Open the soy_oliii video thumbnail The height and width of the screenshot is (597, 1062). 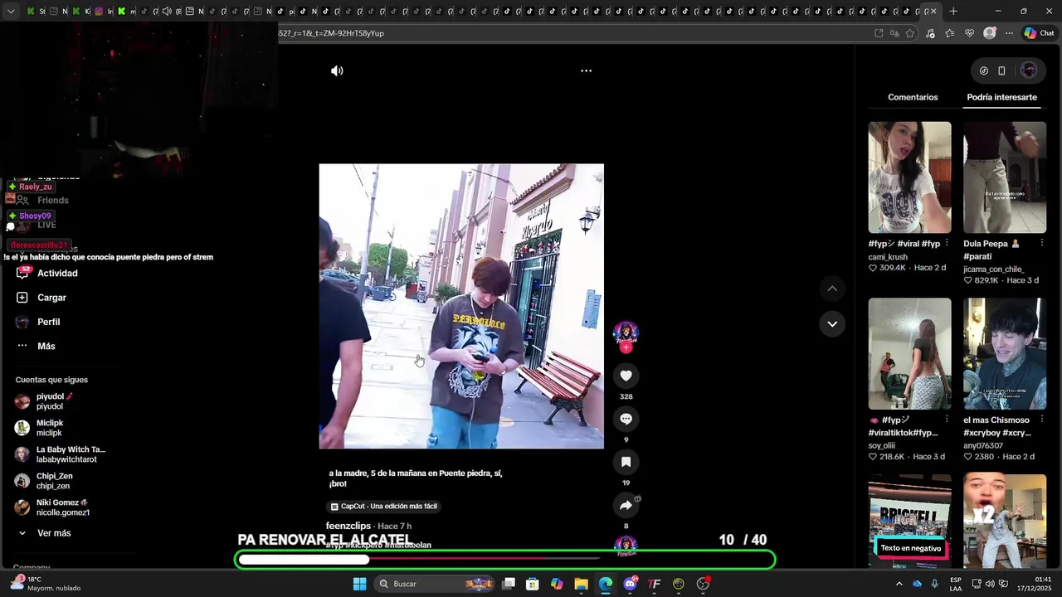tap(909, 354)
